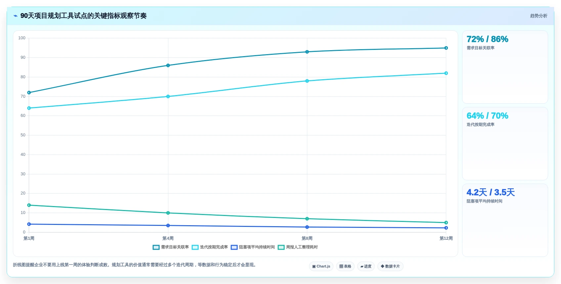Click the 第12周 x-axis label
The height and width of the screenshot is (284, 561).
tap(446, 238)
